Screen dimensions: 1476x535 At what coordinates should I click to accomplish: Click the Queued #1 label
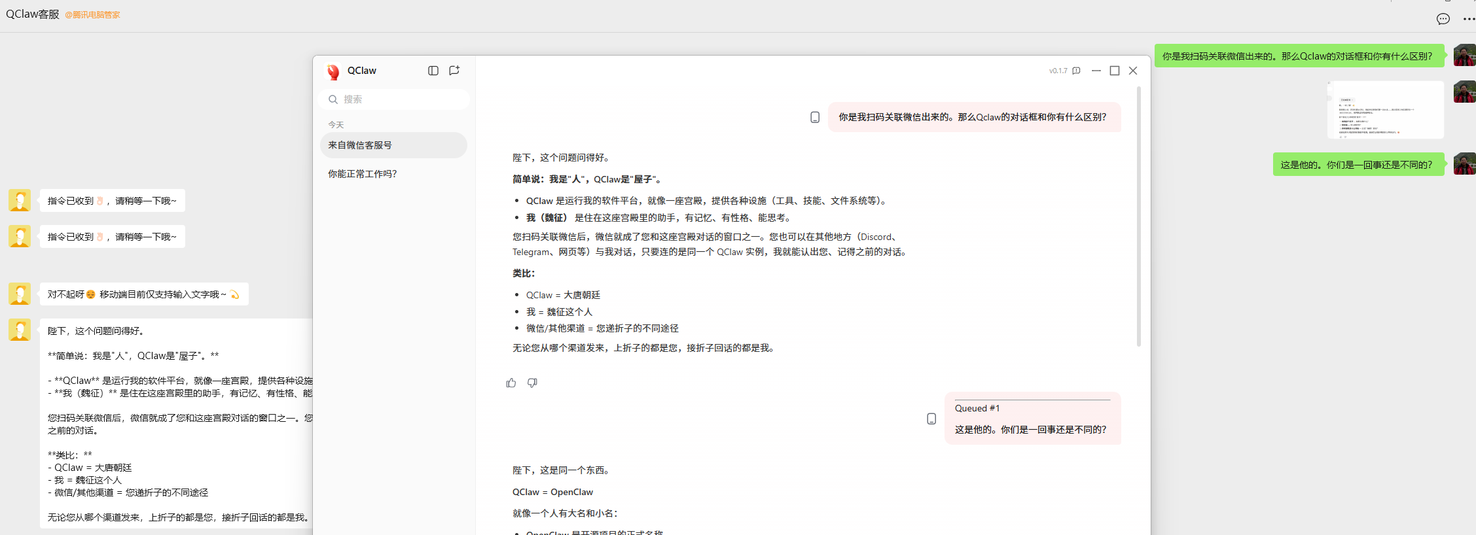tap(977, 408)
